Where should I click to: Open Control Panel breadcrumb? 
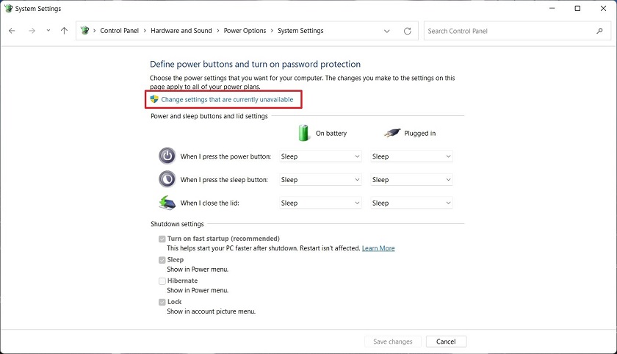click(119, 31)
